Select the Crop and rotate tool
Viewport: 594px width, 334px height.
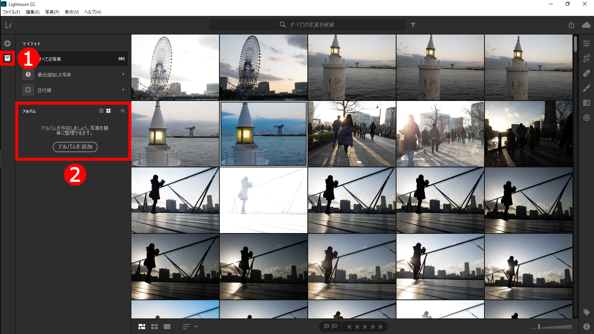[587, 58]
